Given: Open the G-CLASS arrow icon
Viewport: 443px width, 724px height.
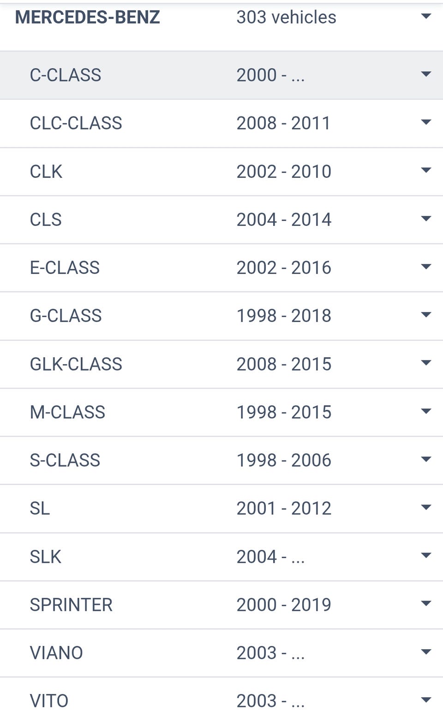Looking at the screenshot, I should 426,315.
